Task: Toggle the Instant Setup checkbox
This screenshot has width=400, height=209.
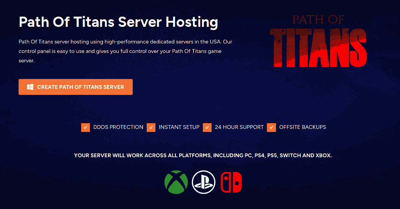Action: click(x=151, y=127)
